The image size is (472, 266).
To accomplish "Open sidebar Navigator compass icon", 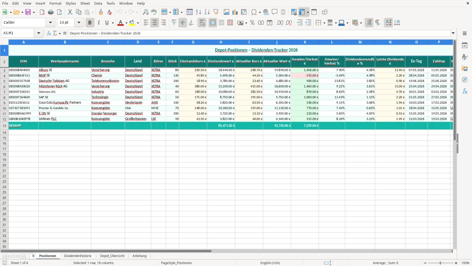I will 465,80.
